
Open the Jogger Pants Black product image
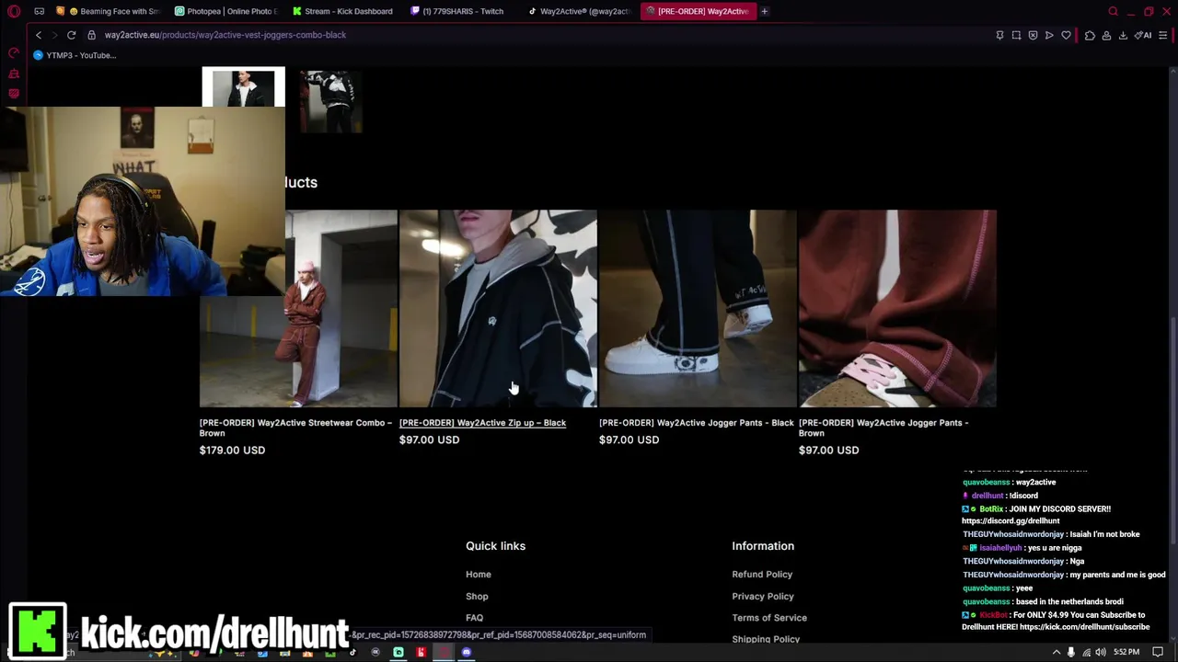click(x=698, y=308)
